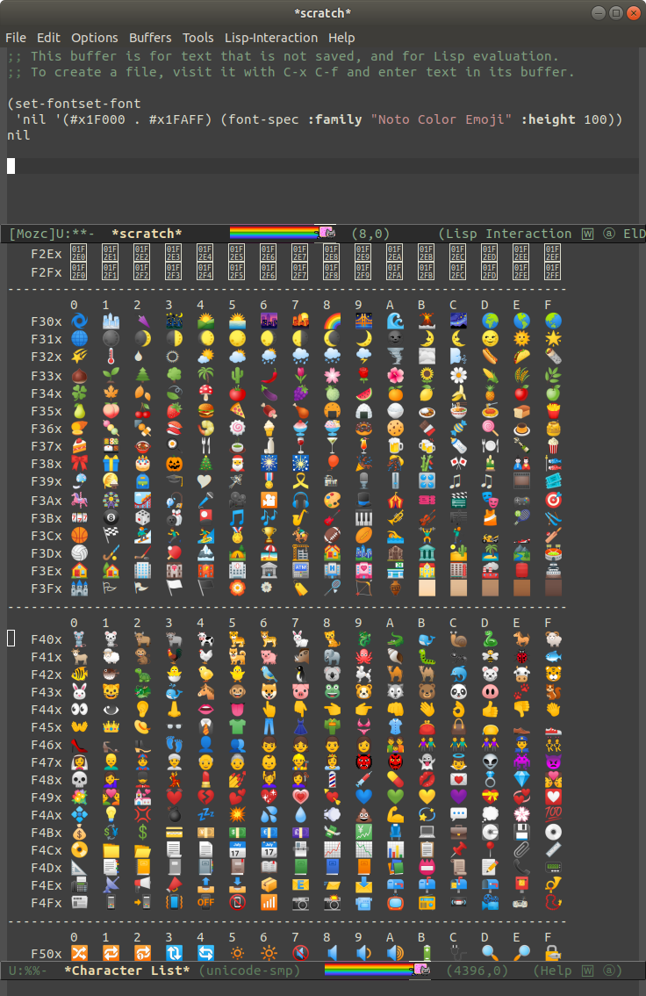Click the hamburger emoji in row F35x
This screenshot has width=646, height=996.
click(205, 410)
